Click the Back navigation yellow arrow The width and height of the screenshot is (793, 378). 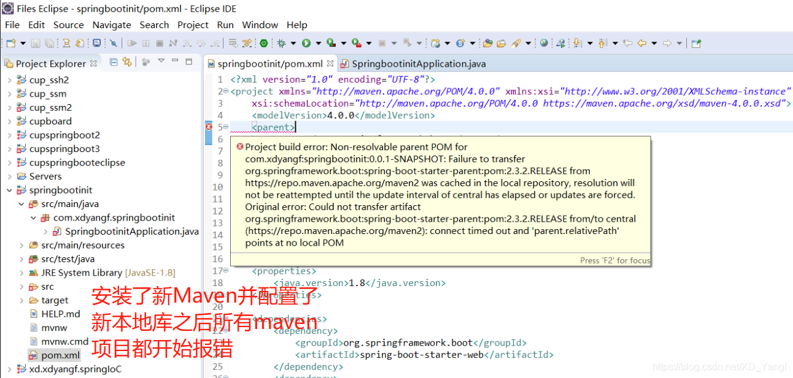(641, 43)
